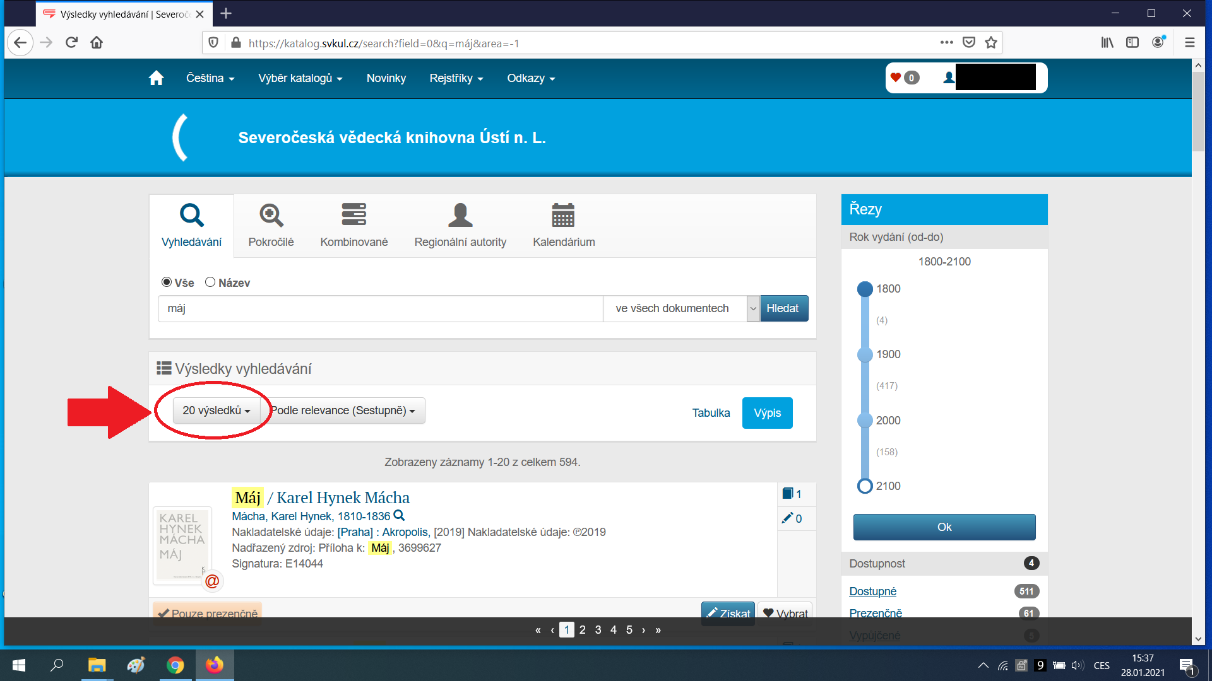This screenshot has width=1212, height=681.
Task: Open Kalendárium tab
Action: pyautogui.click(x=564, y=225)
